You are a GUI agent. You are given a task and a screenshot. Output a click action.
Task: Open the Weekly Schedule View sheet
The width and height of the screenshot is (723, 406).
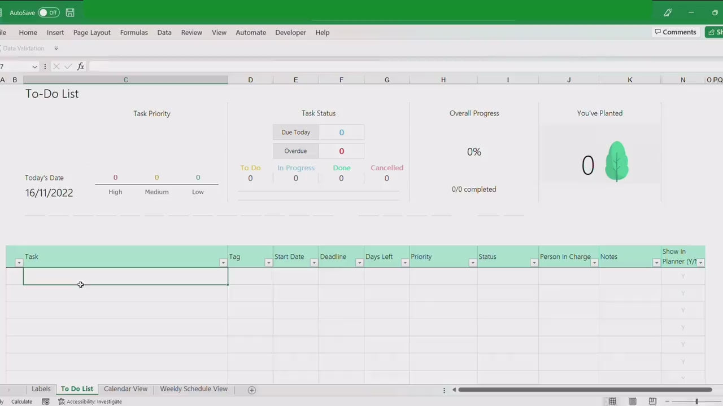pyautogui.click(x=194, y=389)
